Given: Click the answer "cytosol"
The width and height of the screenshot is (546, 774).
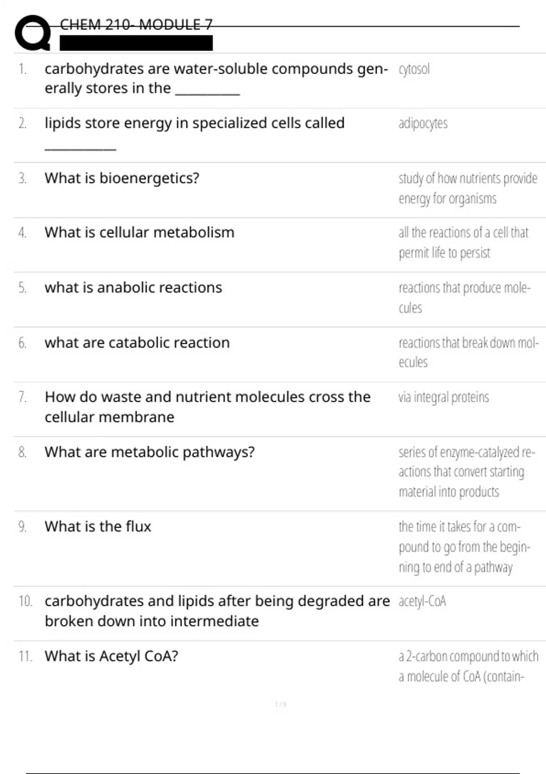Looking at the screenshot, I should click(414, 69).
